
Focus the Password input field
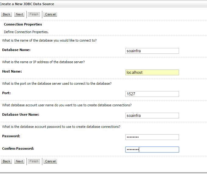click(152, 137)
